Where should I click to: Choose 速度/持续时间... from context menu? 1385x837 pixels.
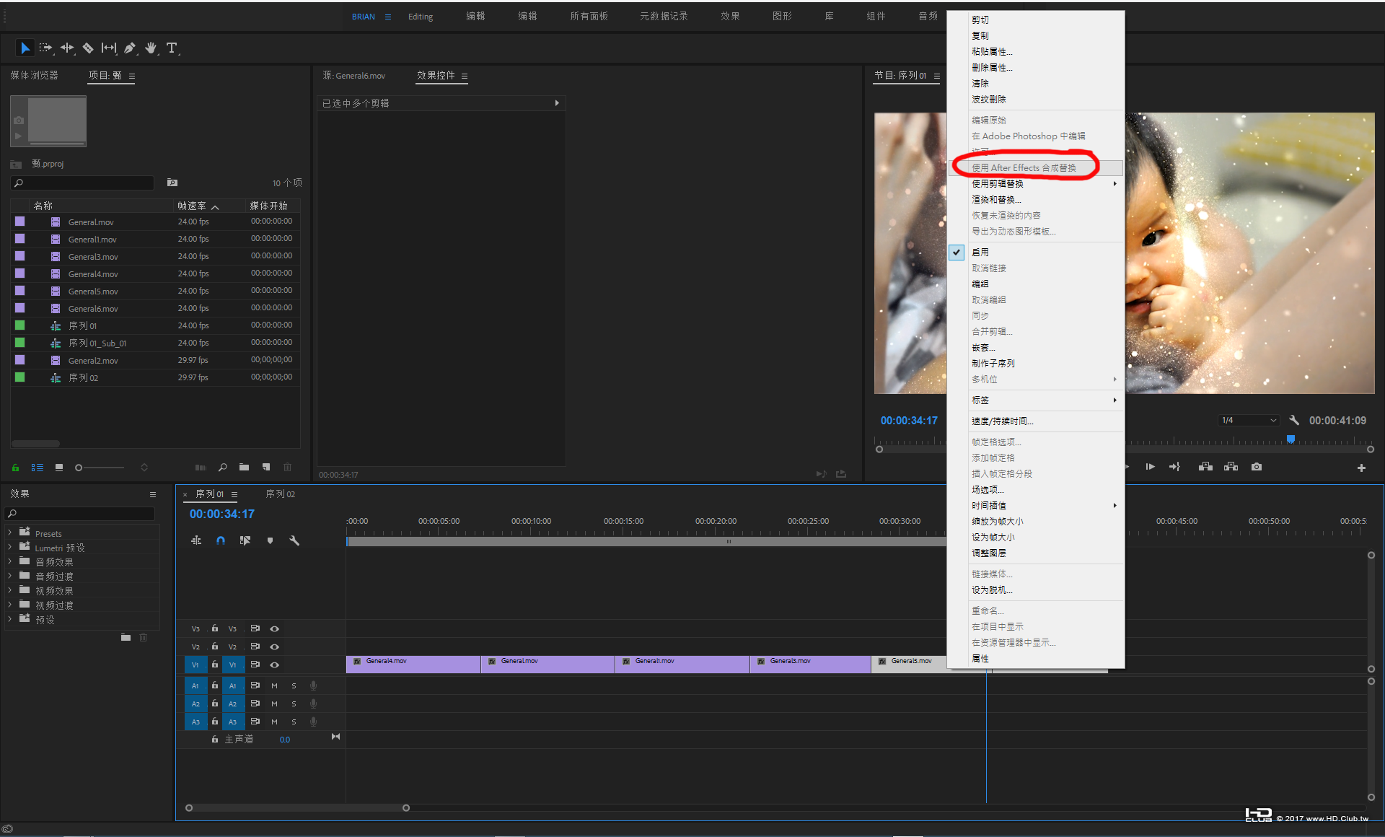click(1002, 421)
